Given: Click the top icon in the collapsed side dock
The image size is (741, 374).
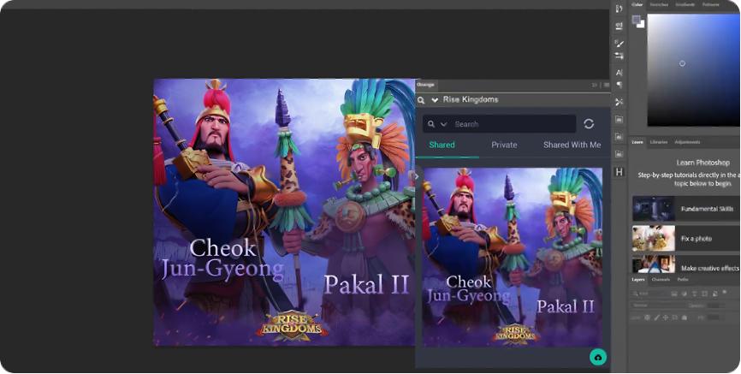Looking at the screenshot, I should (619, 9).
